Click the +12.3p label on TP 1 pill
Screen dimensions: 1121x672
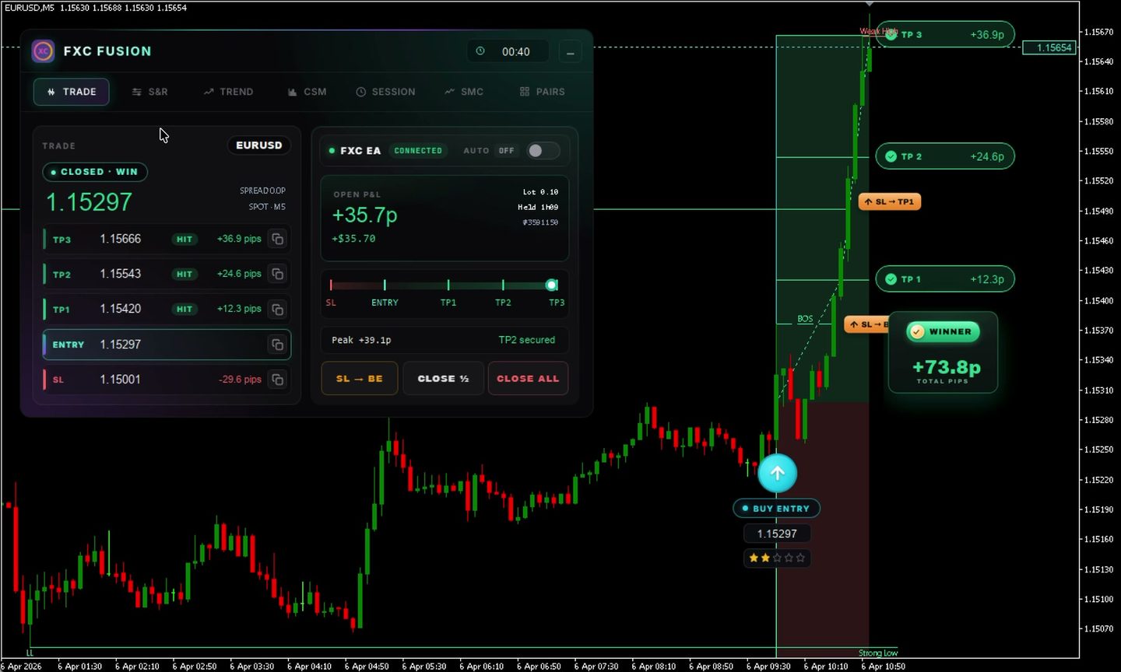point(987,279)
